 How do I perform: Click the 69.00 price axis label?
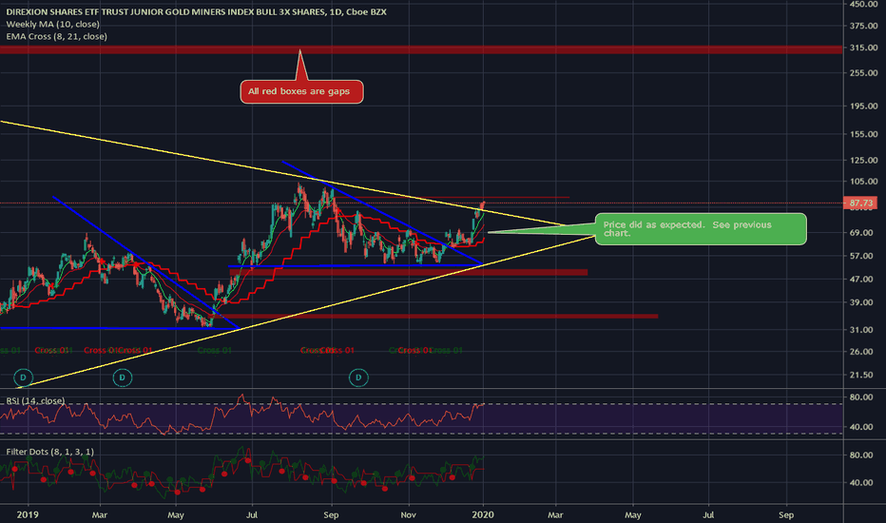[863, 233]
